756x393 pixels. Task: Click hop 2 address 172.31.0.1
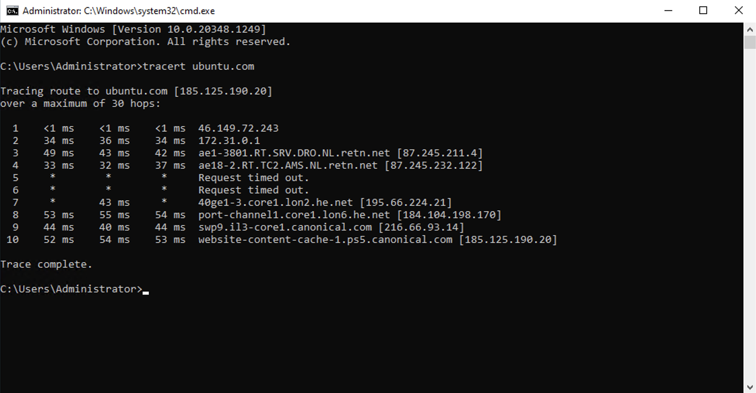(x=229, y=141)
